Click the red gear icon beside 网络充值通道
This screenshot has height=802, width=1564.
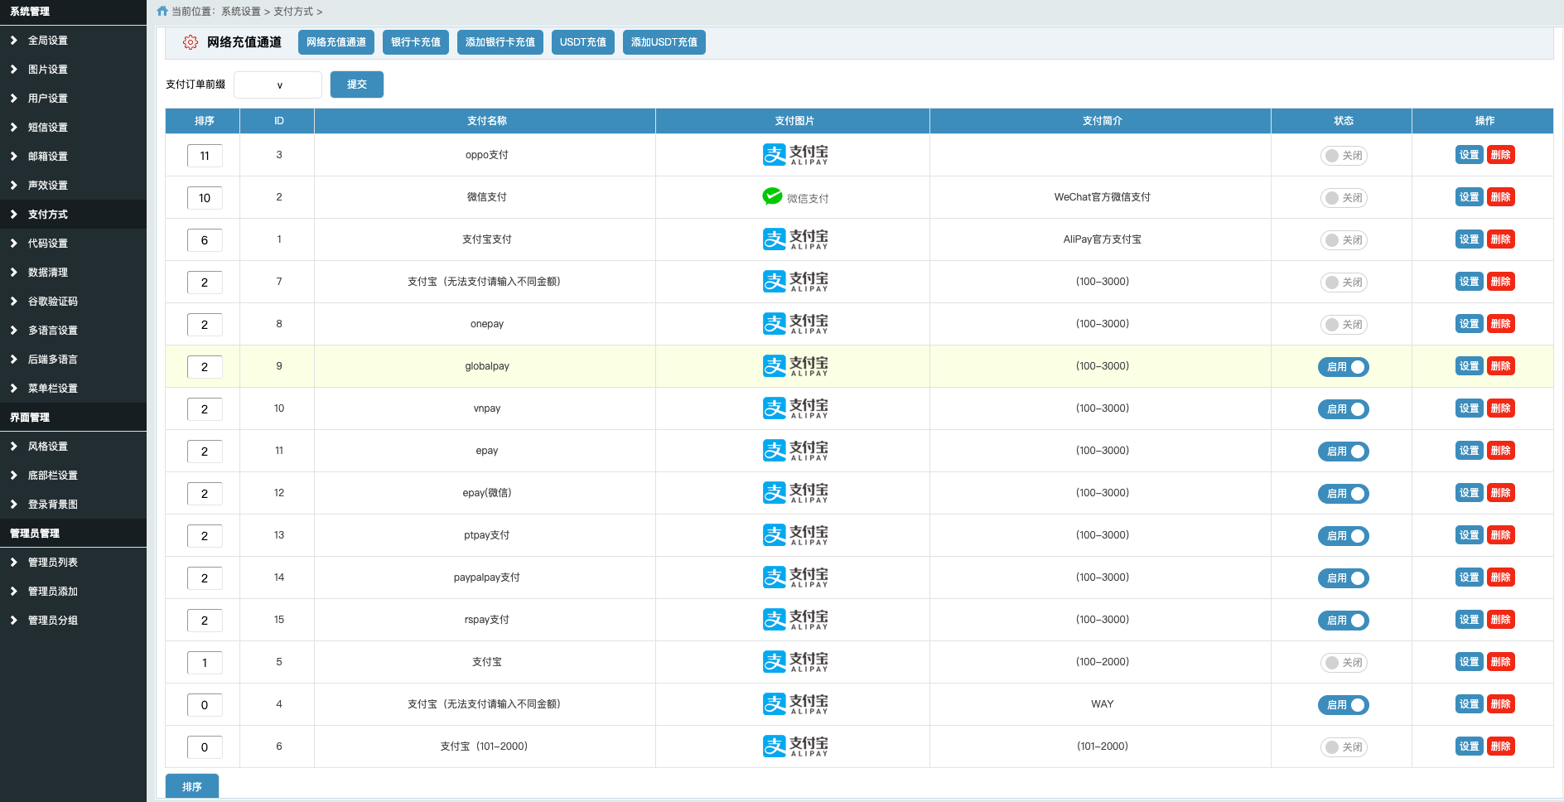tap(191, 42)
